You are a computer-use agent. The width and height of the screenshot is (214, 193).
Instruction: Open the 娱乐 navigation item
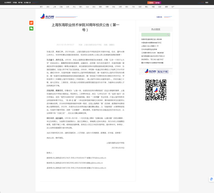pos(127,7)
